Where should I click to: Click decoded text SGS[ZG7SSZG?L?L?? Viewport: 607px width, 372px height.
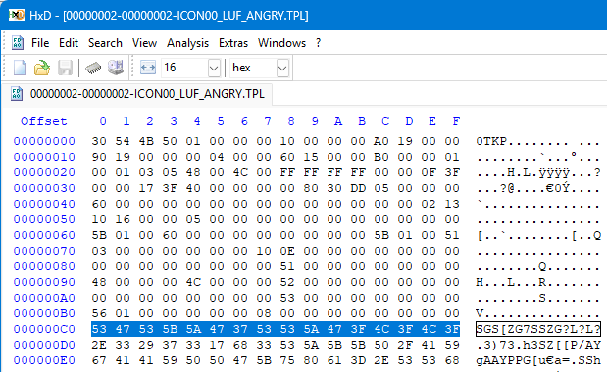[538, 329]
